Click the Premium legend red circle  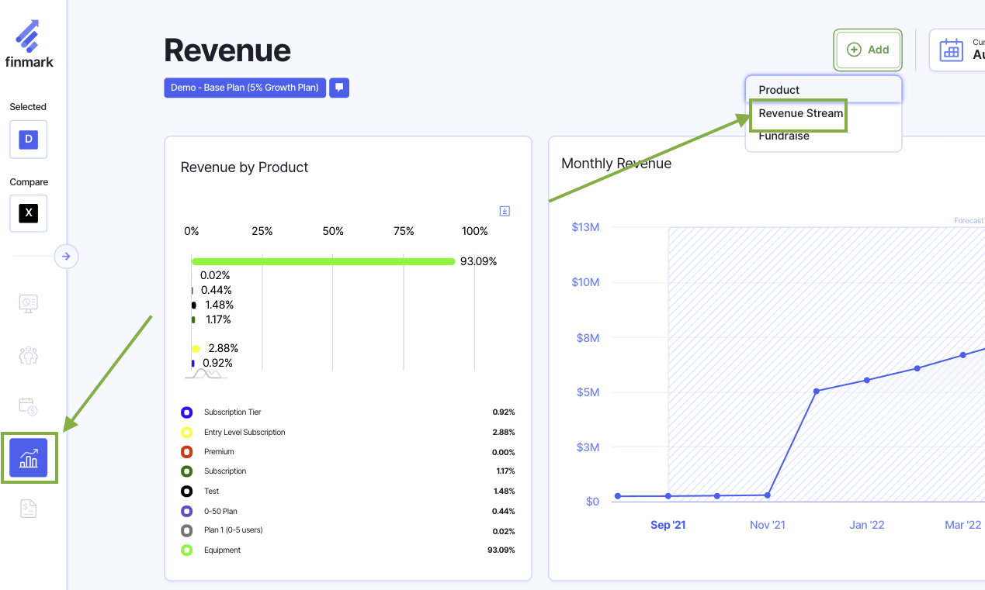pos(186,452)
